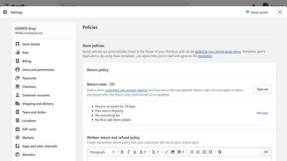Screen dimensions: 287x161
Task: Turn on Return rules
Action: pyautogui.click(x=263, y=89)
